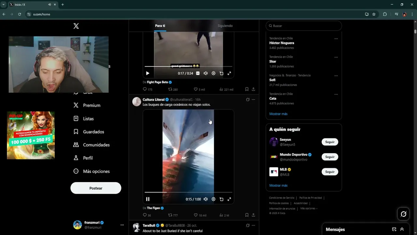417x235 pixels.
Task: Open more options on TaraBull post
Action: [x=253, y=226]
